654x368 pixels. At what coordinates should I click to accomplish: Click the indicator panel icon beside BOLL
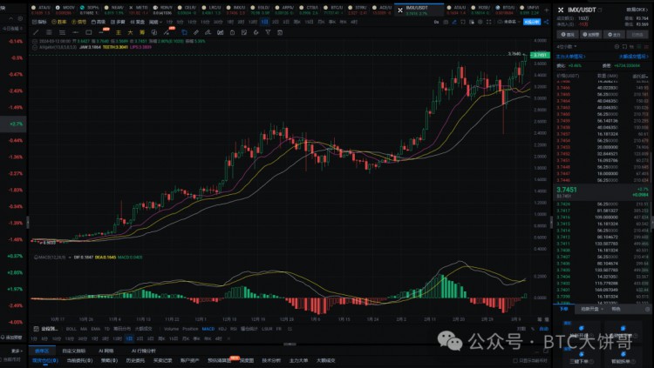(x=37, y=329)
